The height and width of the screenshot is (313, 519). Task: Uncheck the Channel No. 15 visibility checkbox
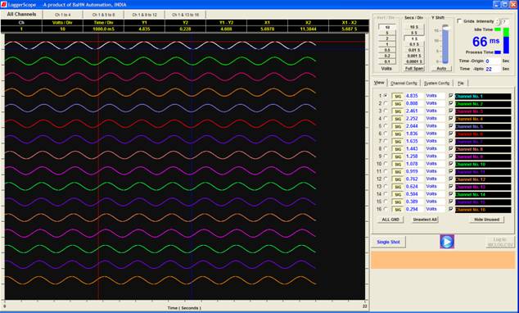pyautogui.click(x=450, y=202)
